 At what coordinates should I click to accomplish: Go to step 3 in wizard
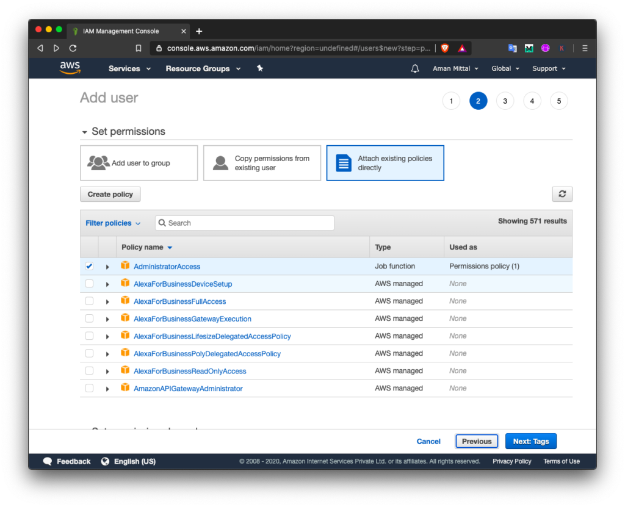(505, 101)
